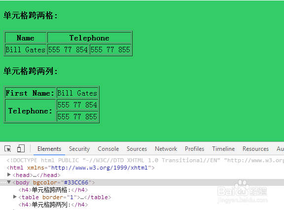Click 555 77 854 in second table
Viewport: 284px width, 210px height.
click(x=77, y=105)
